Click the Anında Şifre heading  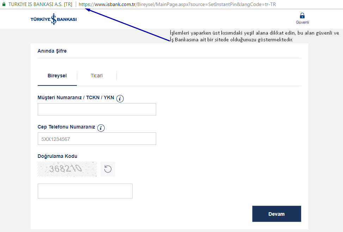point(52,51)
